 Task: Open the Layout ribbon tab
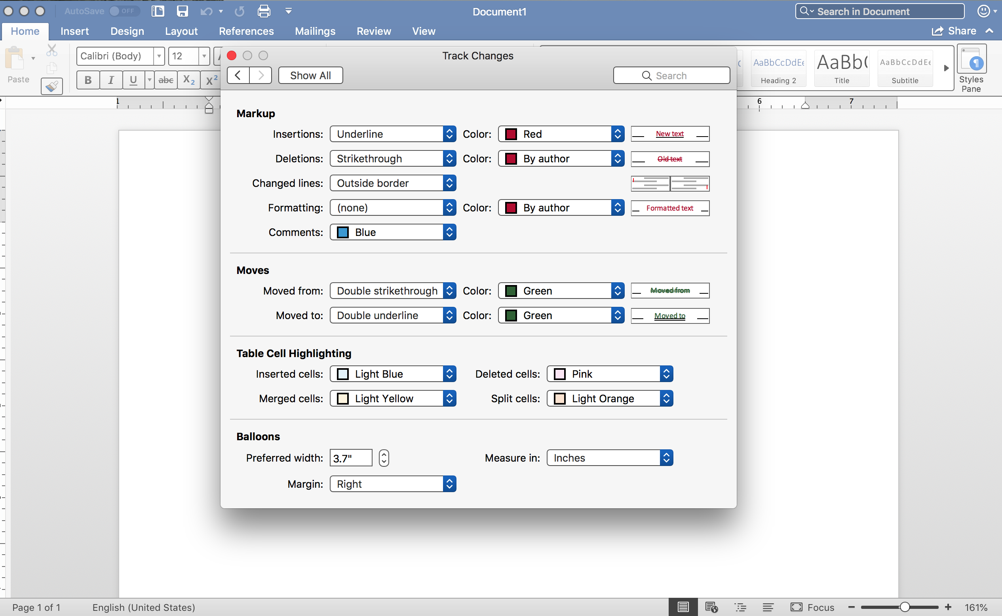tap(181, 31)
